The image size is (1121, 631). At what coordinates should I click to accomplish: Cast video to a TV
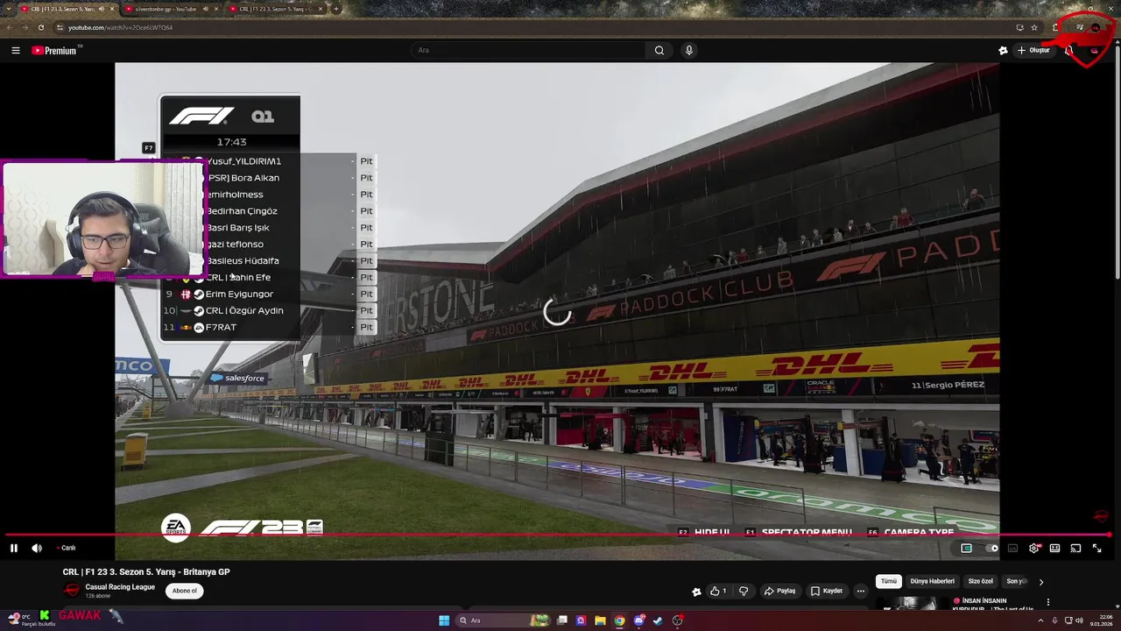click(x=1075, y=548)
